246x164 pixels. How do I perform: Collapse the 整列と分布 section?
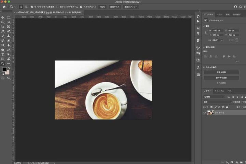click(x=204, y=47)
